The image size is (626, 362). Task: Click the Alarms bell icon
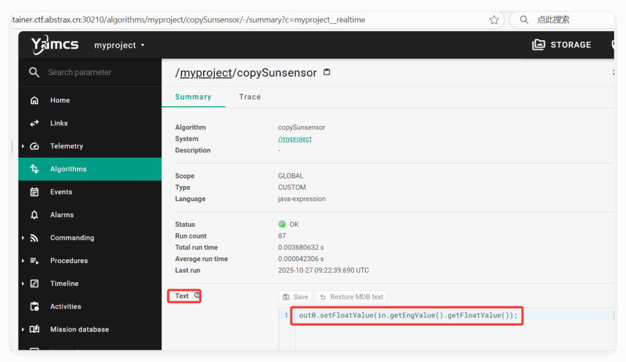(x=35, y=215)
